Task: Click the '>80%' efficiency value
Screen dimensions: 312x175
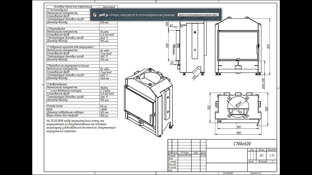Action: [104, 109]
